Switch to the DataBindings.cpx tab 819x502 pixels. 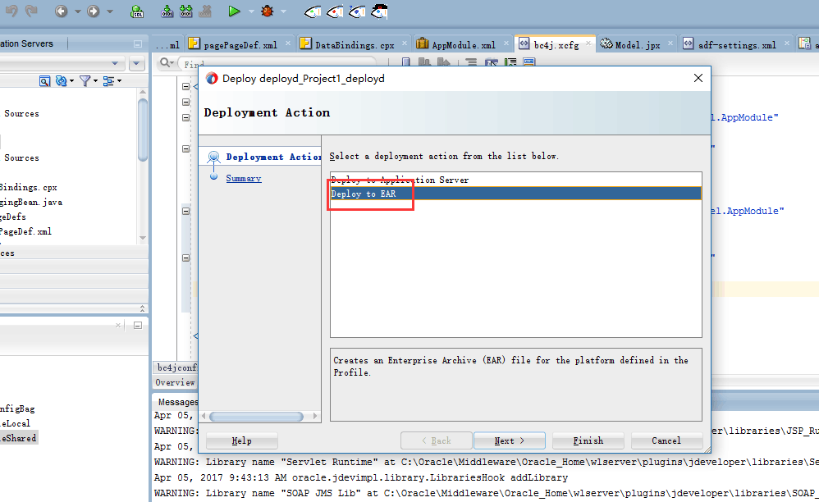point(354,45)
